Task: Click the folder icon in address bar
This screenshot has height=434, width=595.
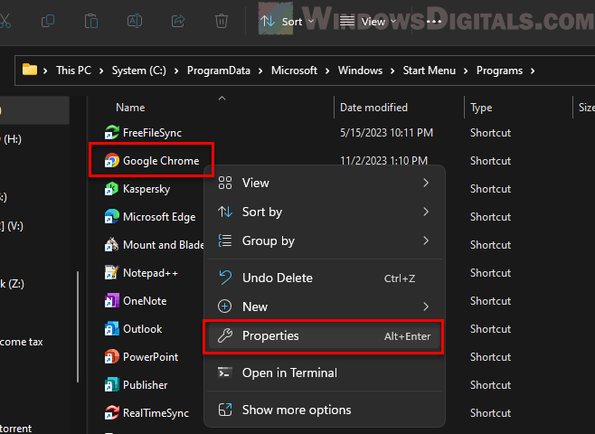Action: pos(30,71)
